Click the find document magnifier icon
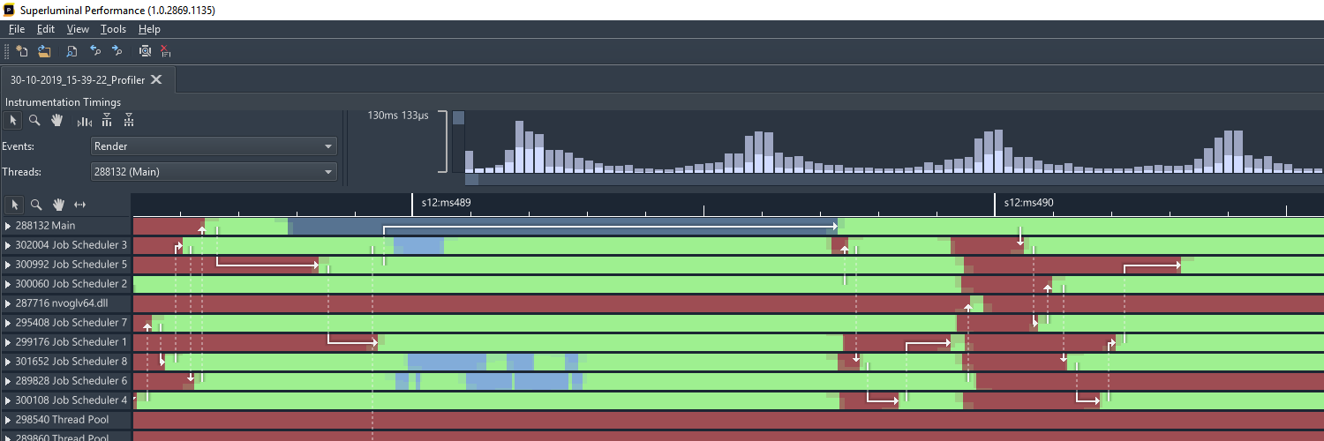The image size is (1324, 441). (72, 51)
